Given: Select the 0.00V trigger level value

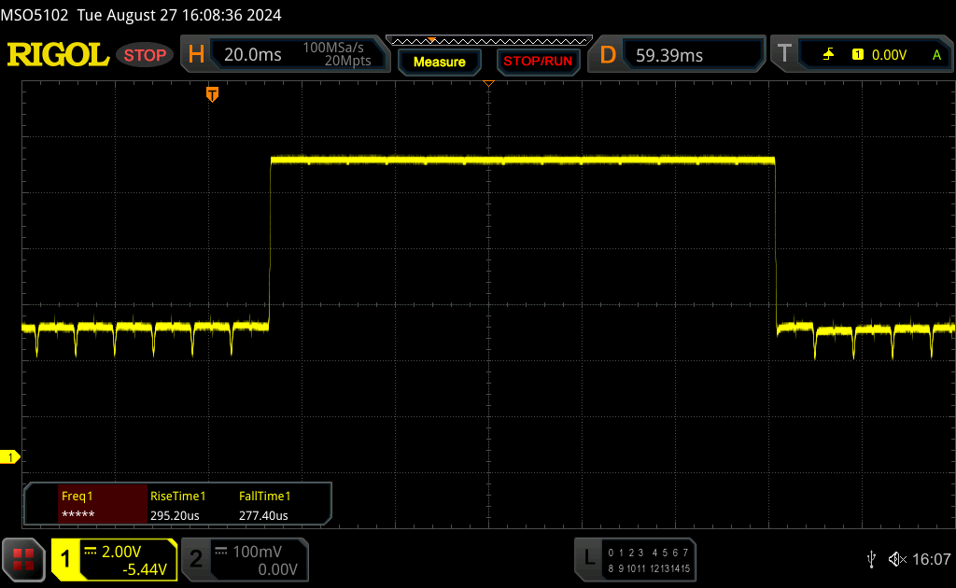Looking at the screenshot, I should (x=889, y=55).
